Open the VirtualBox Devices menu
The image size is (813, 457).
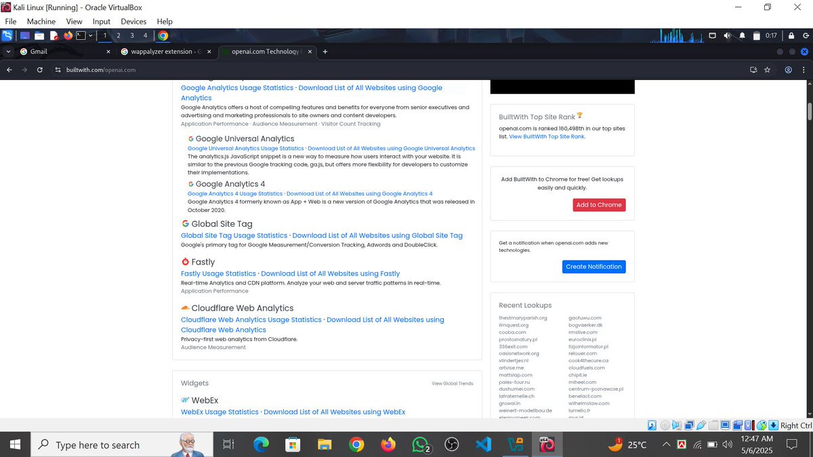pyautogui.click(x=133, y=22)
